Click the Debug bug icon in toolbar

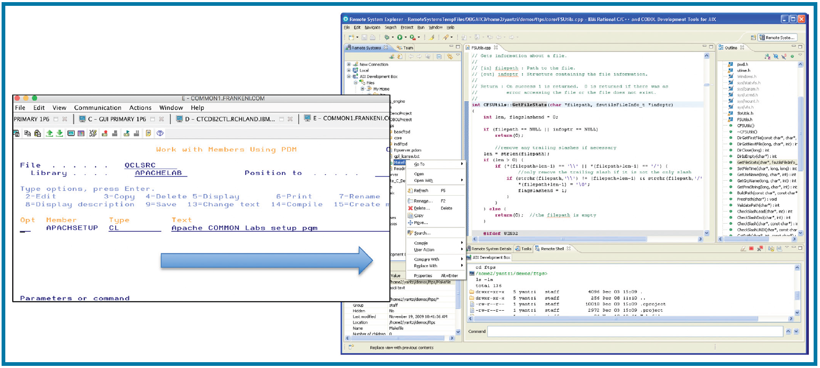(x=387, y=38)
